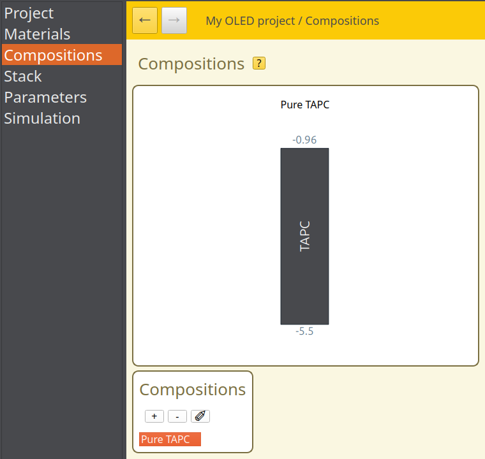Click the dark TAPC energy level bar
485x459 pixels.
pos(304,237)
